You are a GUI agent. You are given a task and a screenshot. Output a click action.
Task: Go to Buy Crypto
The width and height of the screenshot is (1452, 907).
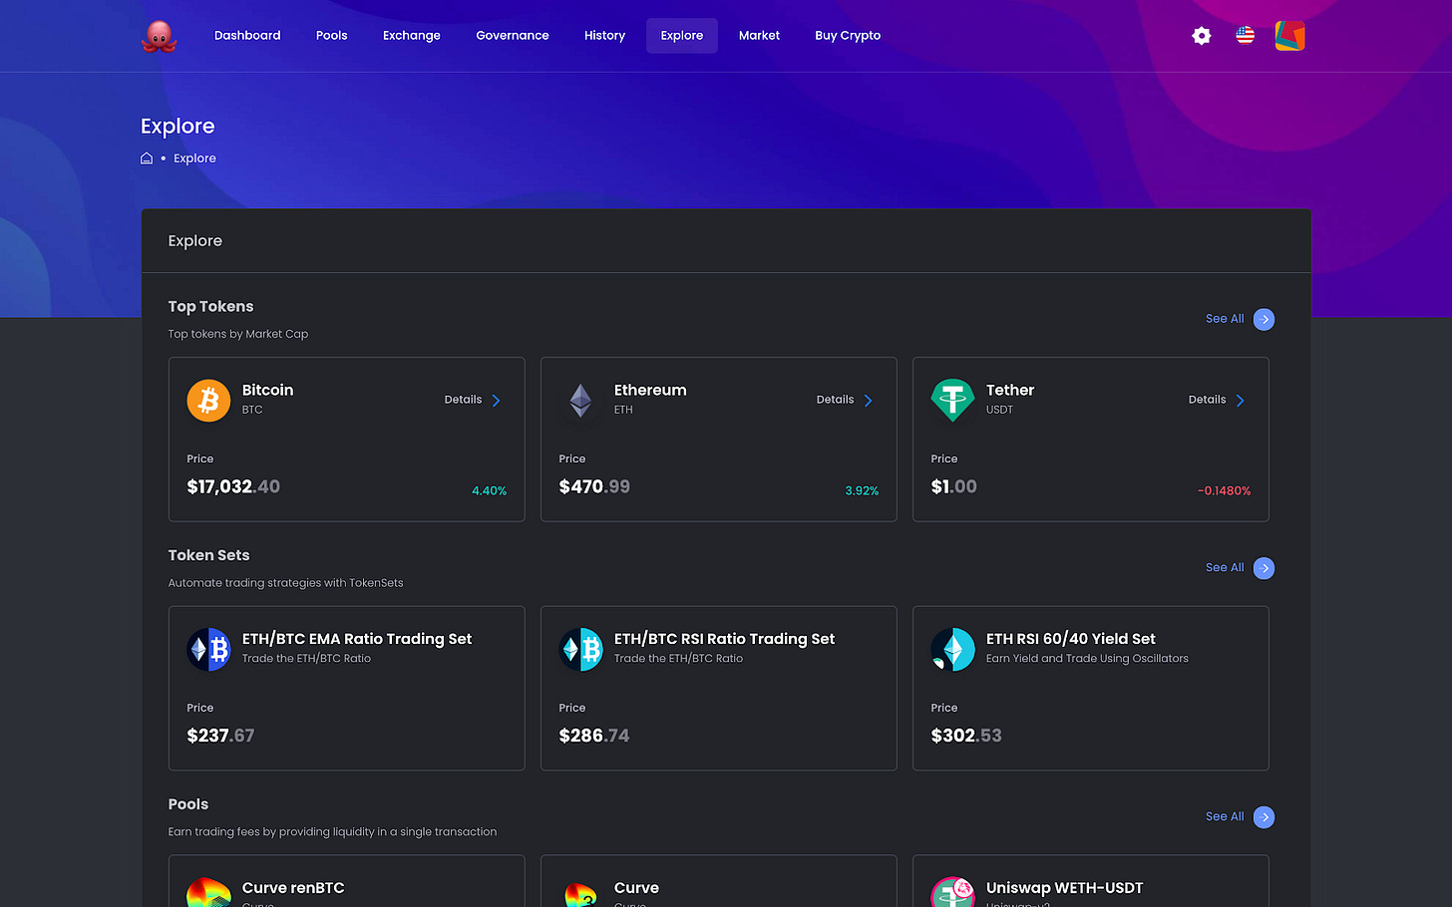coord(848,36)
